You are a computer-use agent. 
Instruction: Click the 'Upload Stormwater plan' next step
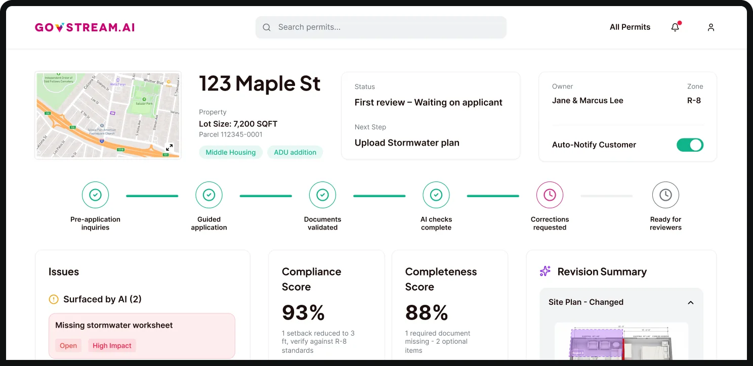(407, 143)
